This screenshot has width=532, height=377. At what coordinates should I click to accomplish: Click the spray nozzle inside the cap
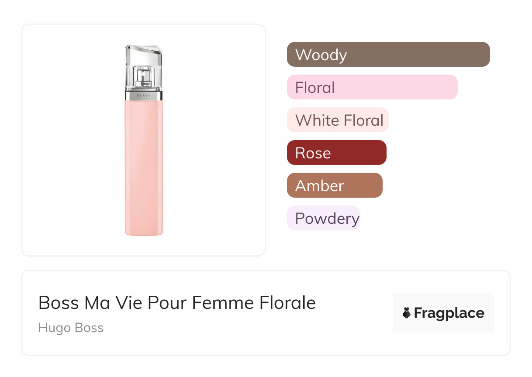[143, 78]
